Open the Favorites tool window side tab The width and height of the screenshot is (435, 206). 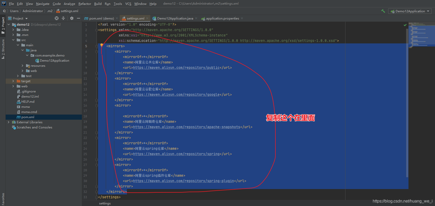[x=3, y=199]
